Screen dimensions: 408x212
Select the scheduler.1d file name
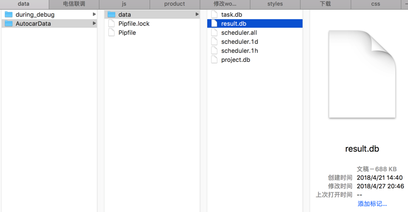point(239,42)
